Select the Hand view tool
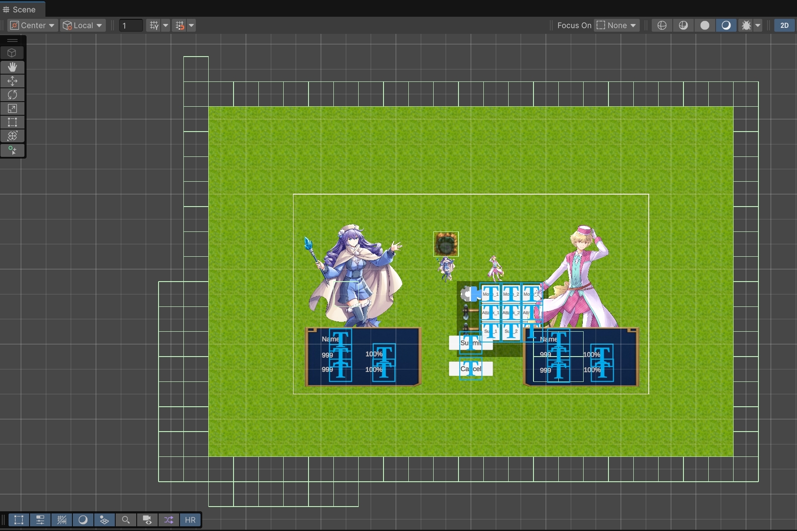Image resolution: width=797 pixels, height=531 pixels. point(12,67)
